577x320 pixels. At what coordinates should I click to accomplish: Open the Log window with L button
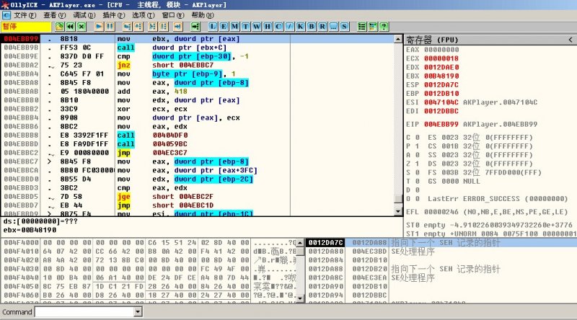212,27
